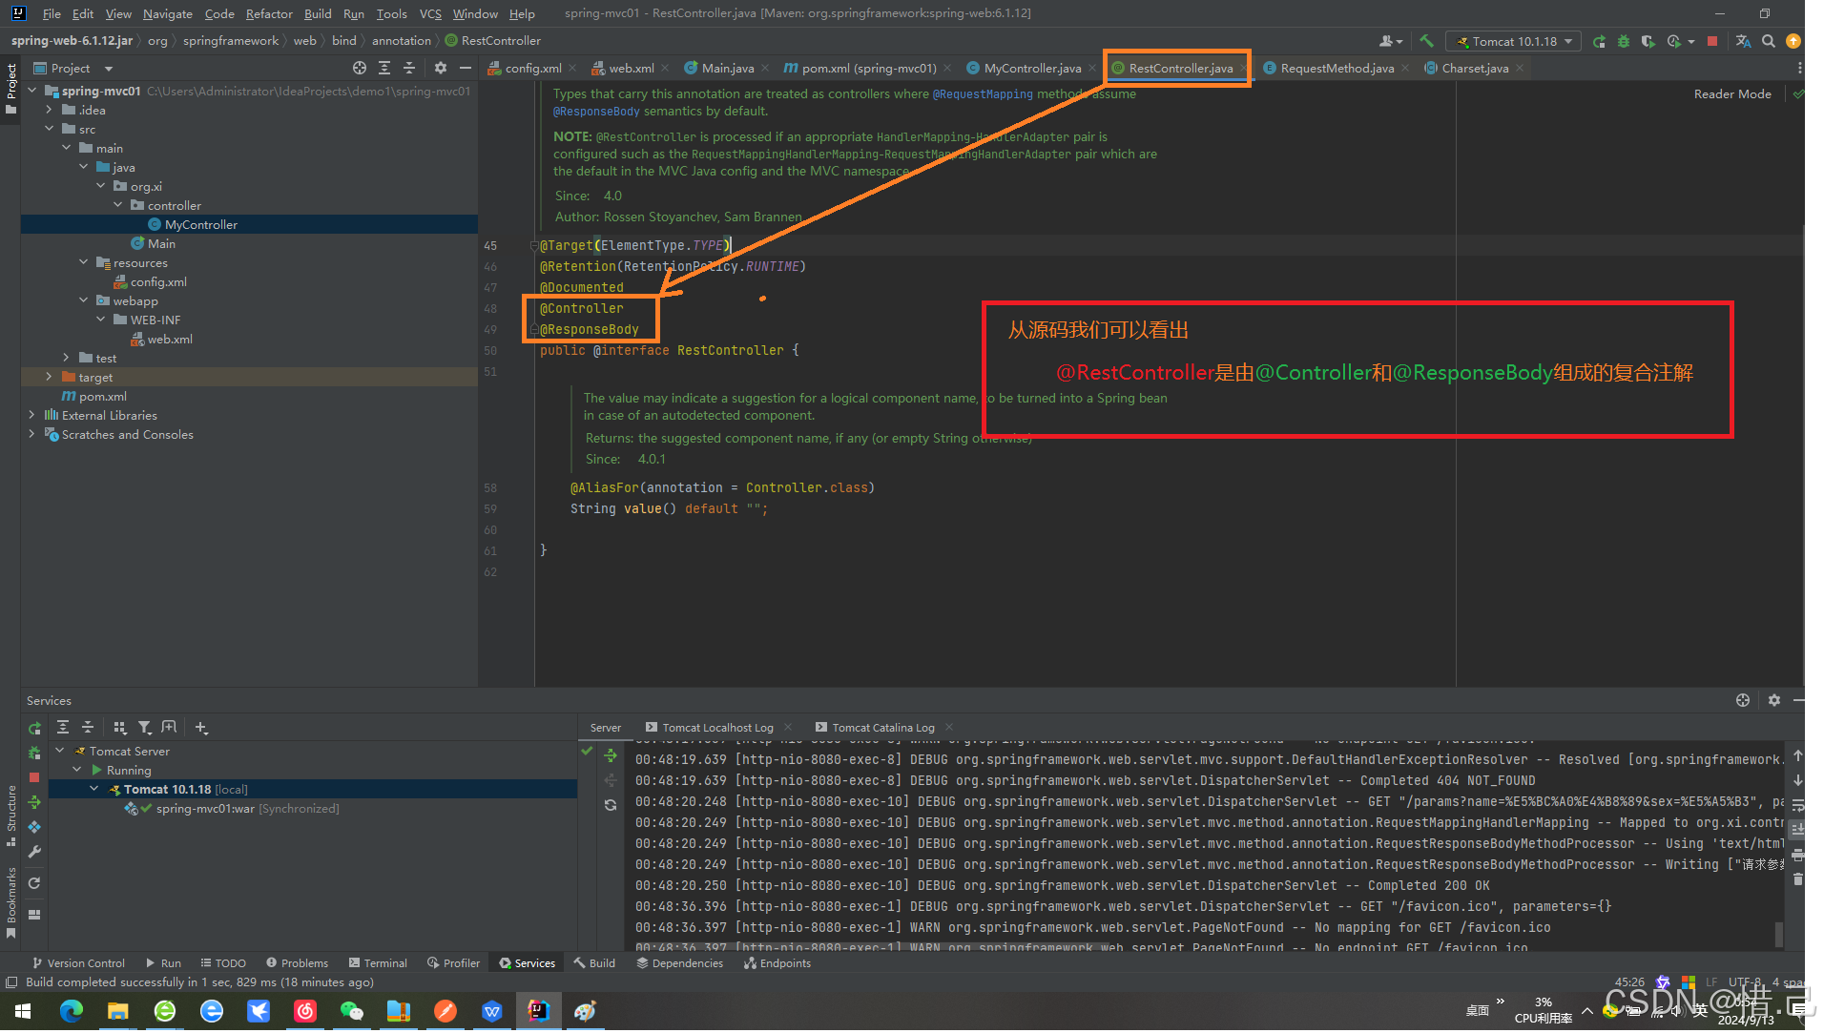
Task: Select web.xml under WEB-INF
Action: 169,340
